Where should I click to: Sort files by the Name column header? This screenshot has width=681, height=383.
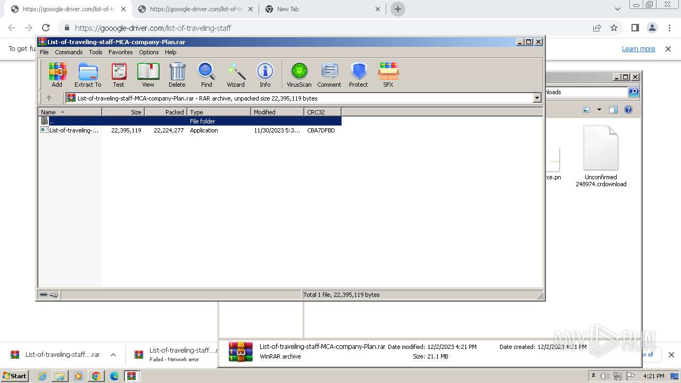coord(70,112)
